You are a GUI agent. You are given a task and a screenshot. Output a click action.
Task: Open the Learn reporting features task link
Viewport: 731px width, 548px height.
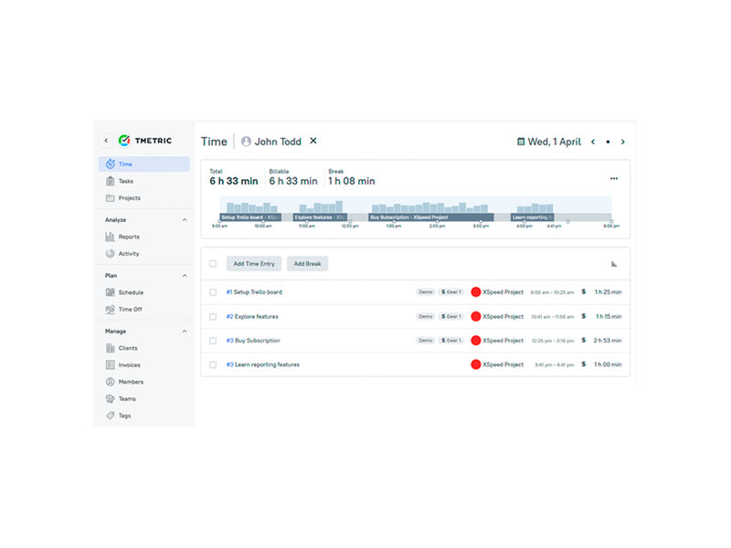click(263, 364)
